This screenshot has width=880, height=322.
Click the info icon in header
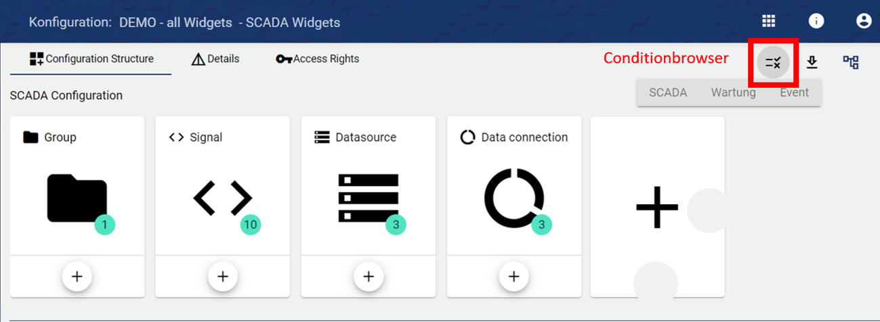tap(816, 21)
